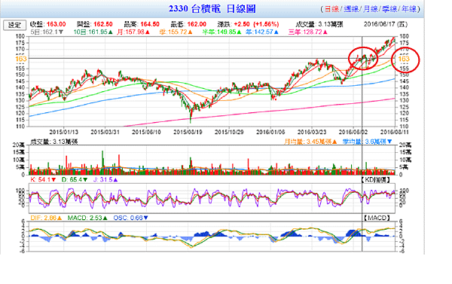
Task: Click the 5日 moving average label
Action: (47, 32)
